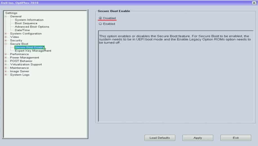The height and width of the screenshot is (146, 258).
Task: Open the Boot Sequence settings
Action: tap(26, 23)
